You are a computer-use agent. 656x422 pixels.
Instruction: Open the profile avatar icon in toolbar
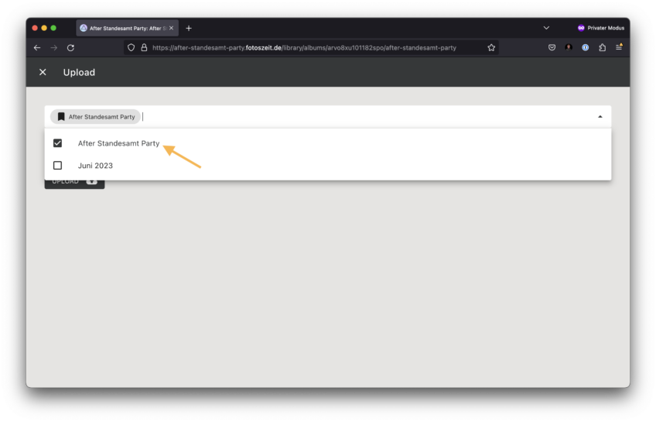point(569,47)
